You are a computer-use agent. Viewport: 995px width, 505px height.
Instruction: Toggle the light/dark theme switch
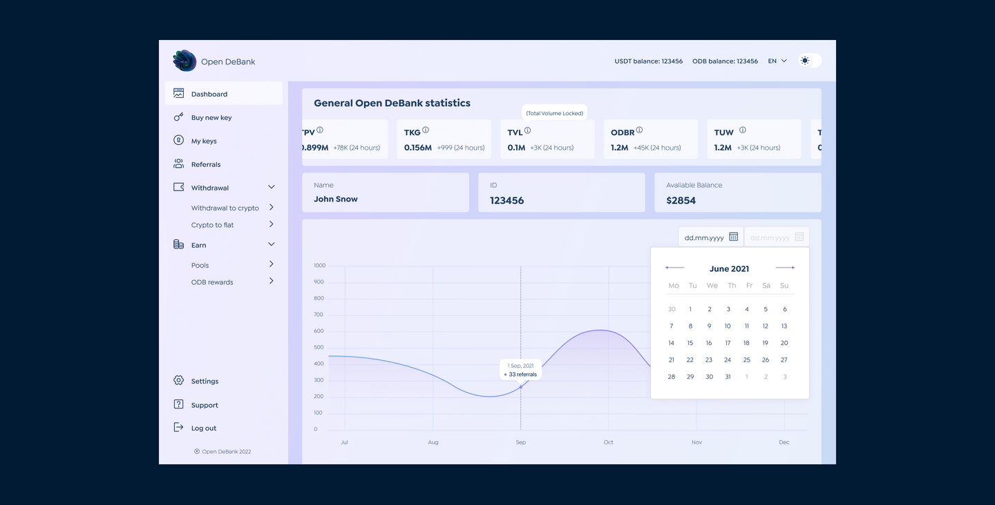(810, 61)
